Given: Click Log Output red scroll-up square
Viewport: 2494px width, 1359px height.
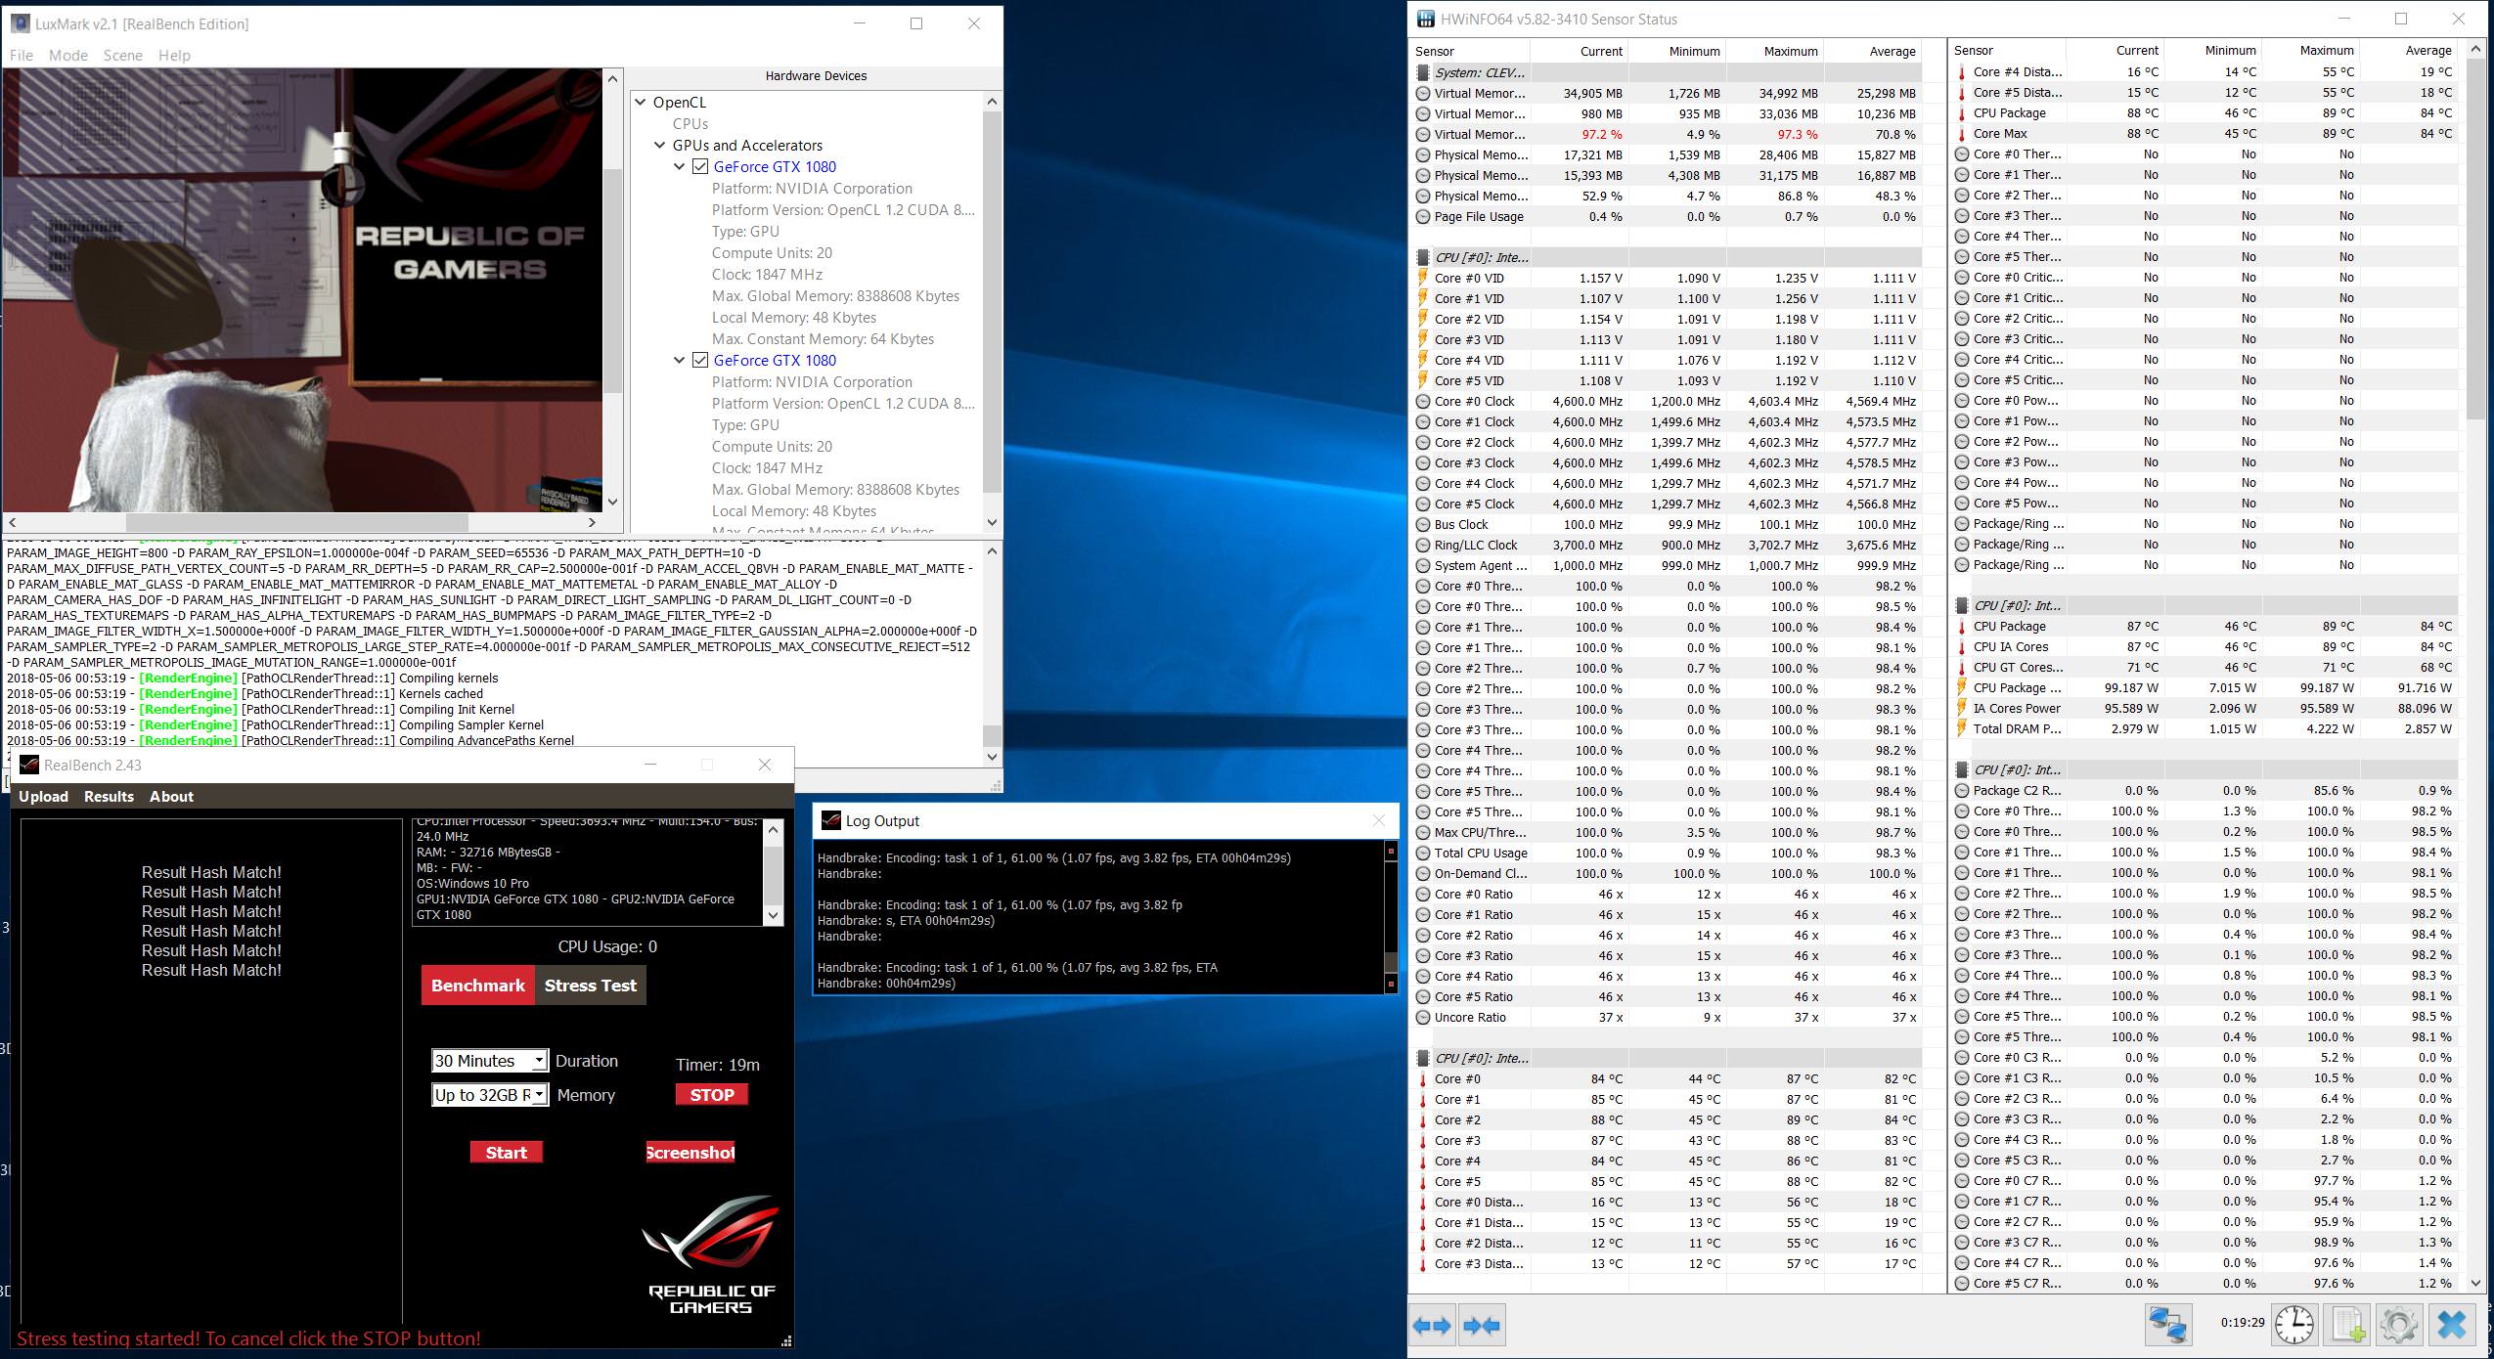Looking at the screenshot, I should click(1391, 852).
